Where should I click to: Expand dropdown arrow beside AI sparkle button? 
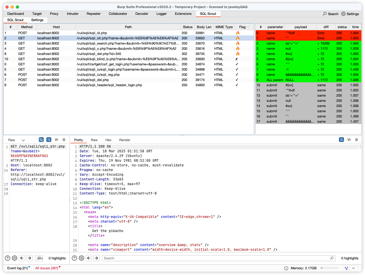353,268
